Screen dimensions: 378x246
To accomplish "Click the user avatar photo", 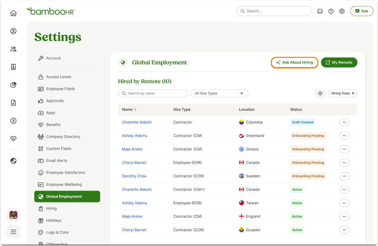I will (13, 215).
